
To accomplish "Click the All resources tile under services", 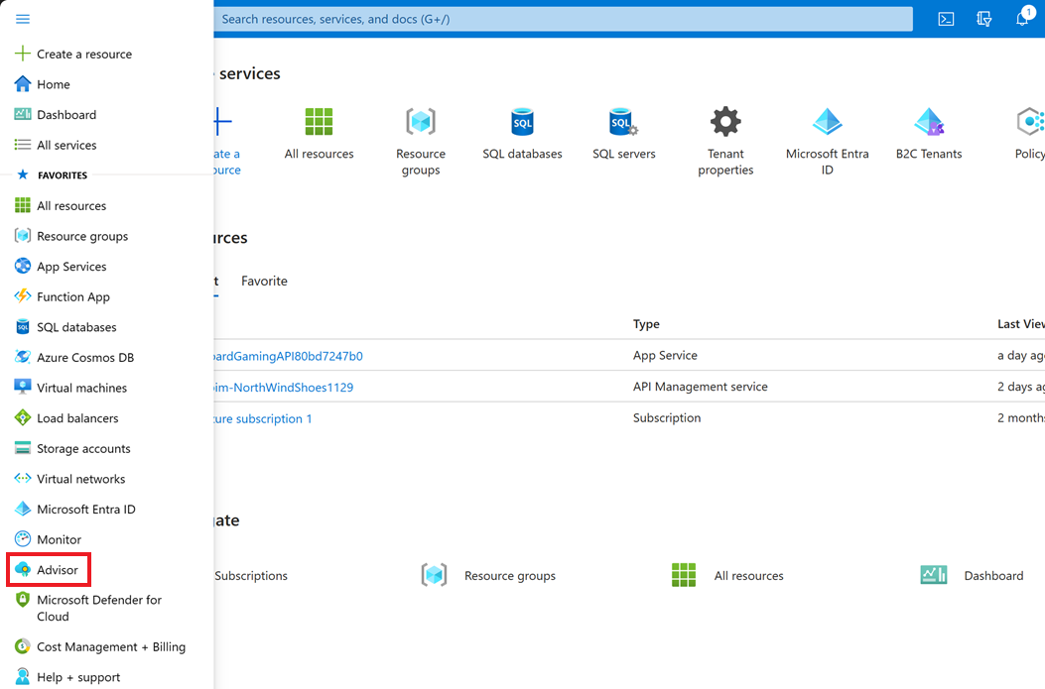I will [x=319, y=135].
